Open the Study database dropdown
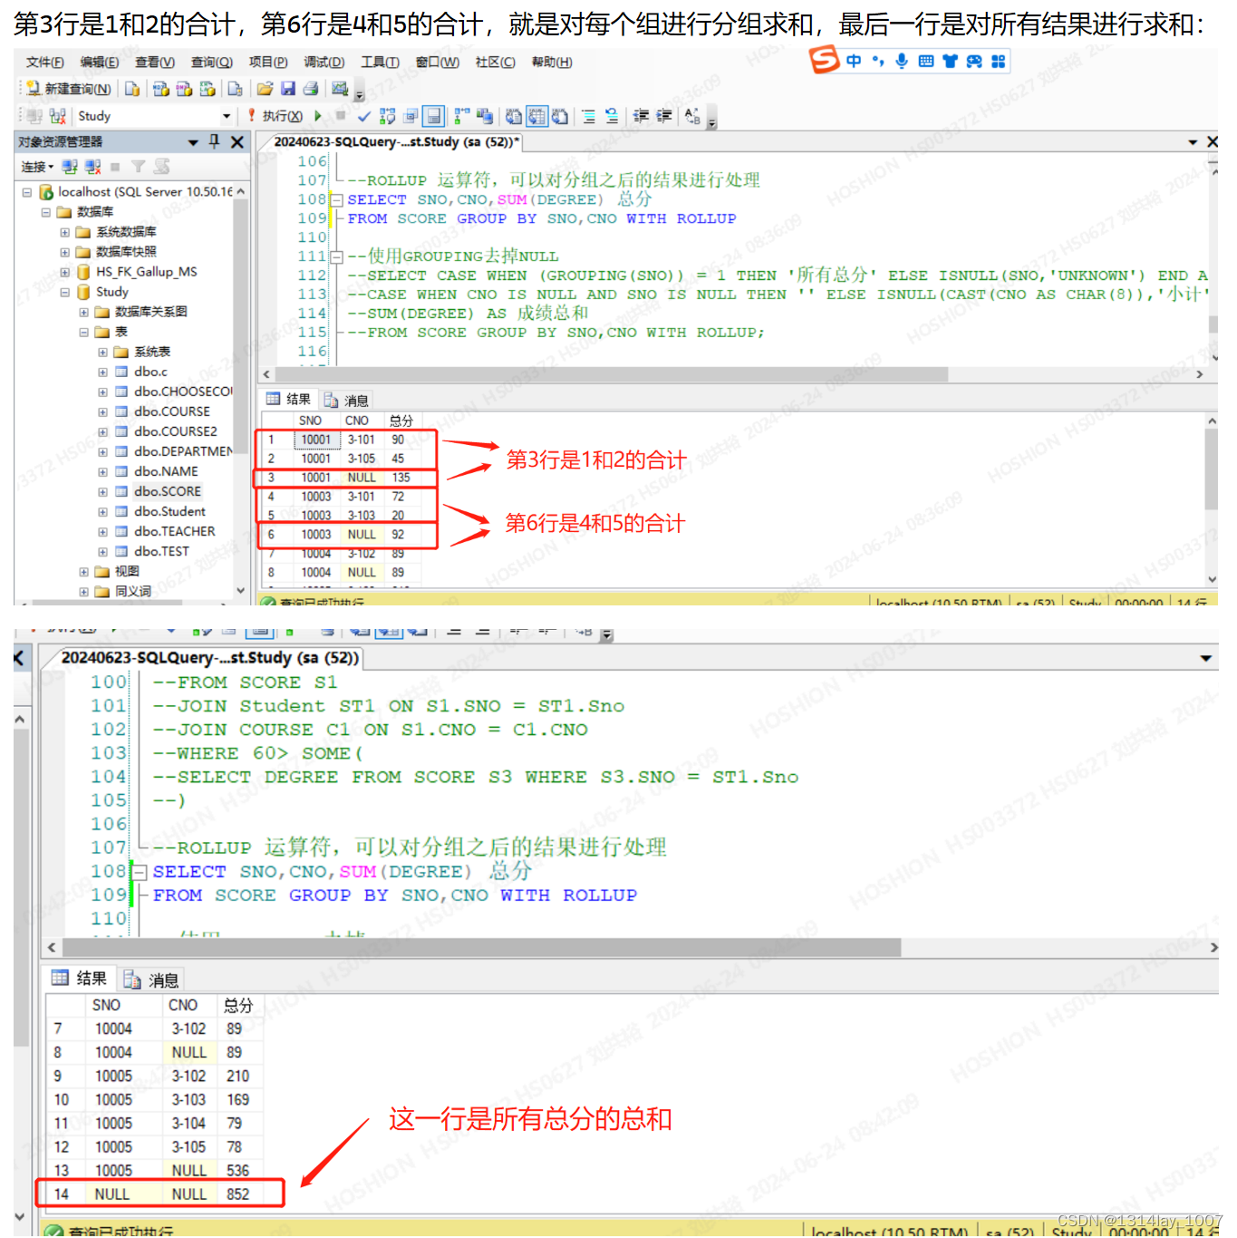1237x1238 pixels. point(227,115)
